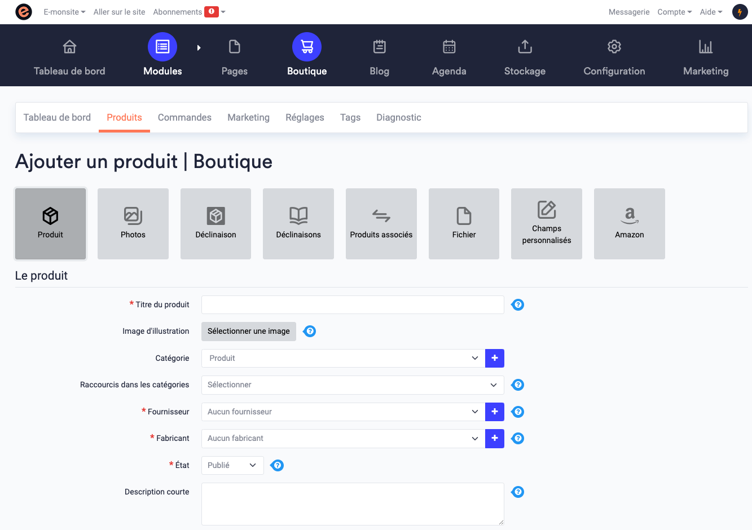Viewport: 752px width, 530px height.
Task: Open the Photos tile
Action: (133, 224)
